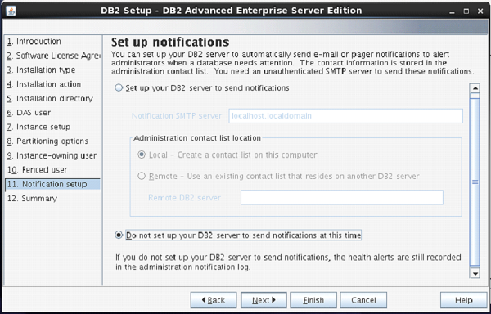Viewport: 491px width, 314px height.
Task: Open step 8 Partitioning options
Action: pos(47,141)
